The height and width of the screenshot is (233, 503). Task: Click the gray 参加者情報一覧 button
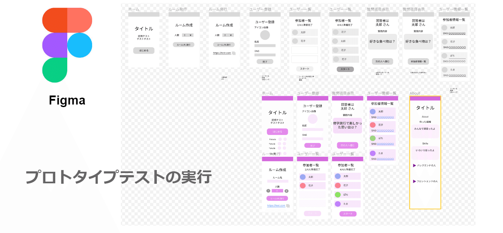(x=418, y=61)
